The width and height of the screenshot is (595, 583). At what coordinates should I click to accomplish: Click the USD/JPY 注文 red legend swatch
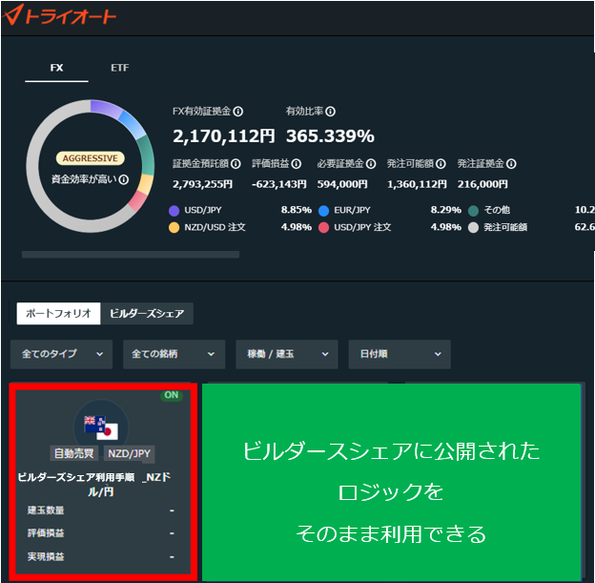pyautogui.click(x=323, y=227)
